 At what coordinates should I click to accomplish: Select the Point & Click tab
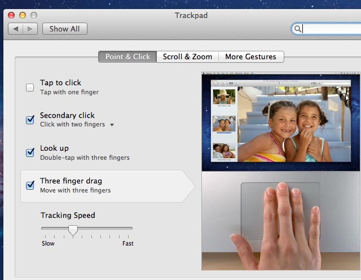click(x=127, y=56)
